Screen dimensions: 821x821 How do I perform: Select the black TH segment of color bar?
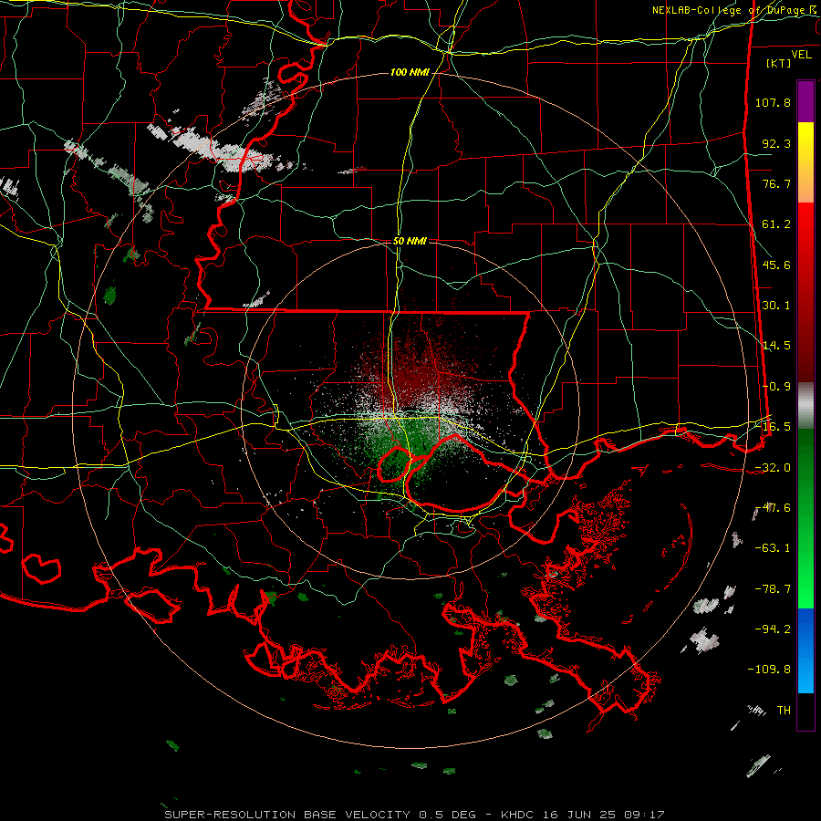pos(805,711)
